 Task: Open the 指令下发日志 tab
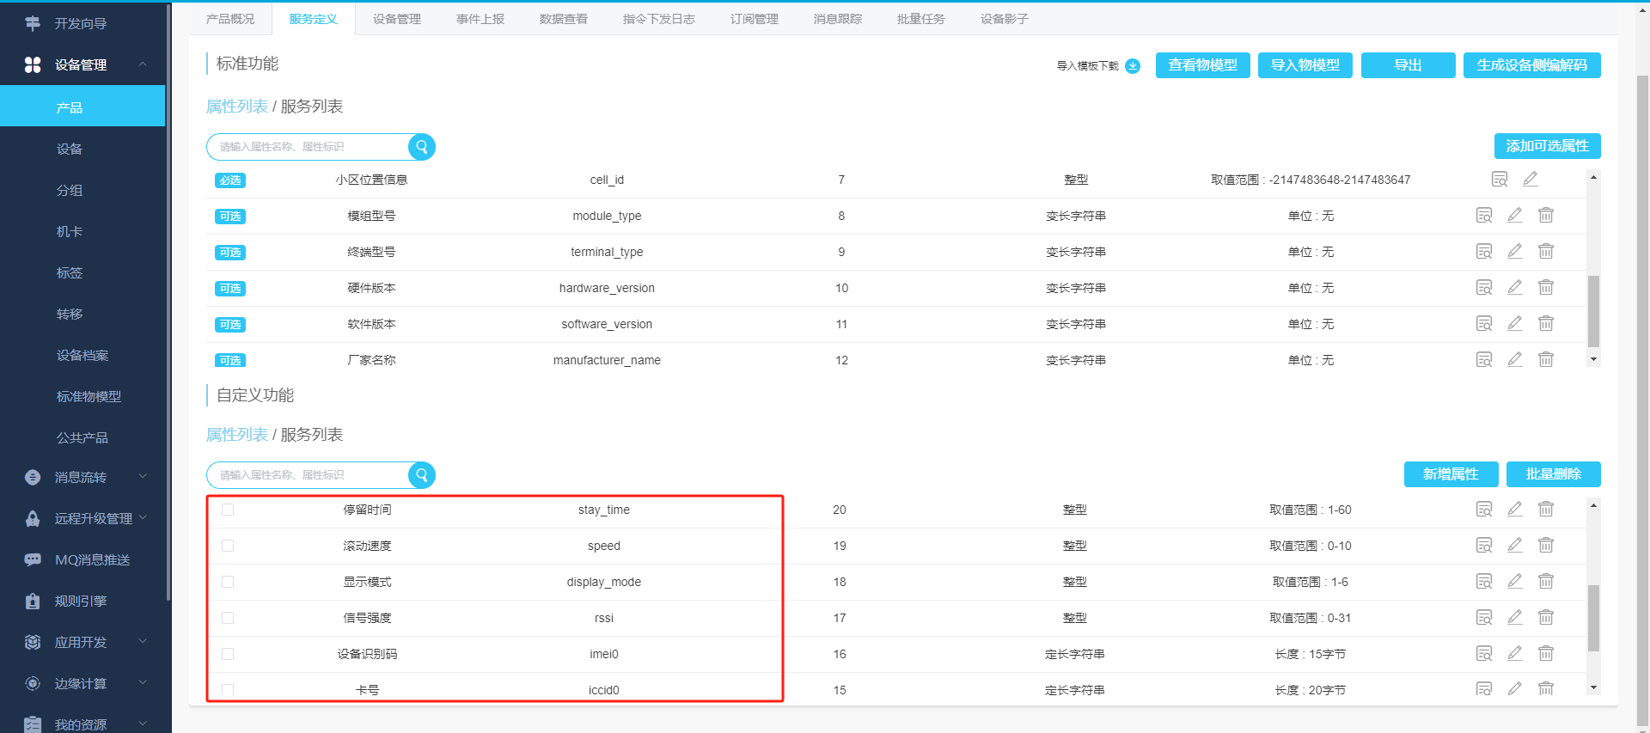tap(659, 19)
